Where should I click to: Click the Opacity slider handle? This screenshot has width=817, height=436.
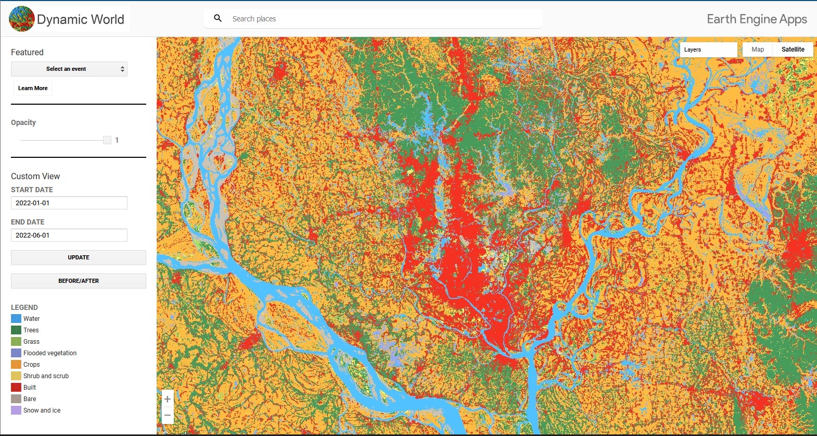107,140
